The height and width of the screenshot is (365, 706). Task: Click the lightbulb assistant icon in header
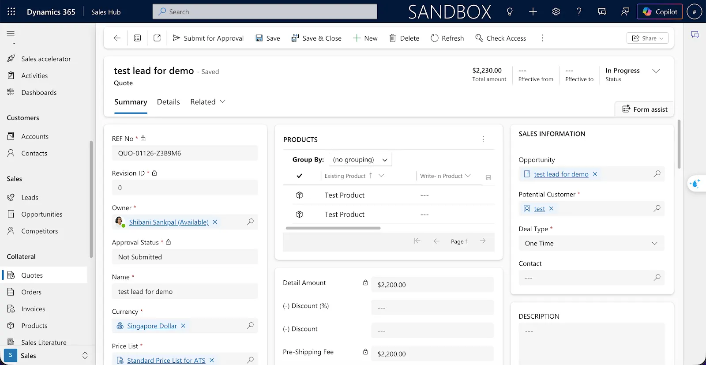tap(510, 12)
